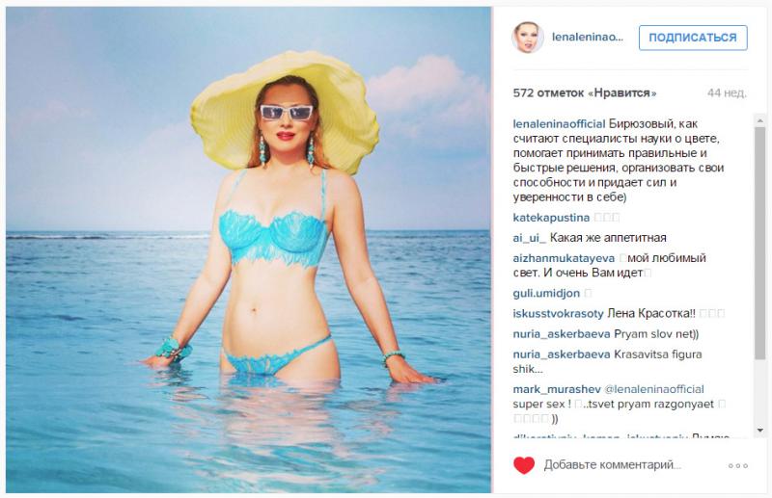Viewport: 772px width, 498px height.
Task: Click the lenalenina profile avatar picture
Action: click(x=528, y=38)
